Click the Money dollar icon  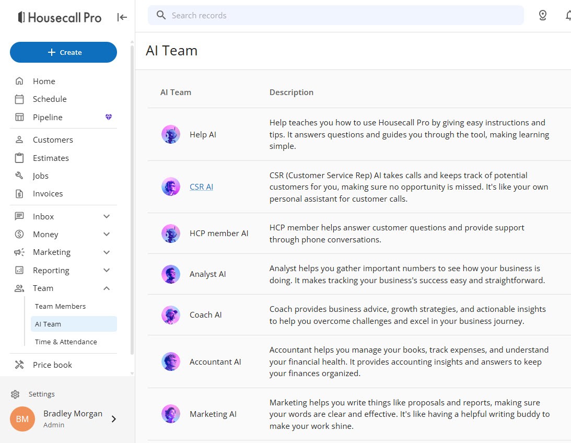(x=19, y=234)
